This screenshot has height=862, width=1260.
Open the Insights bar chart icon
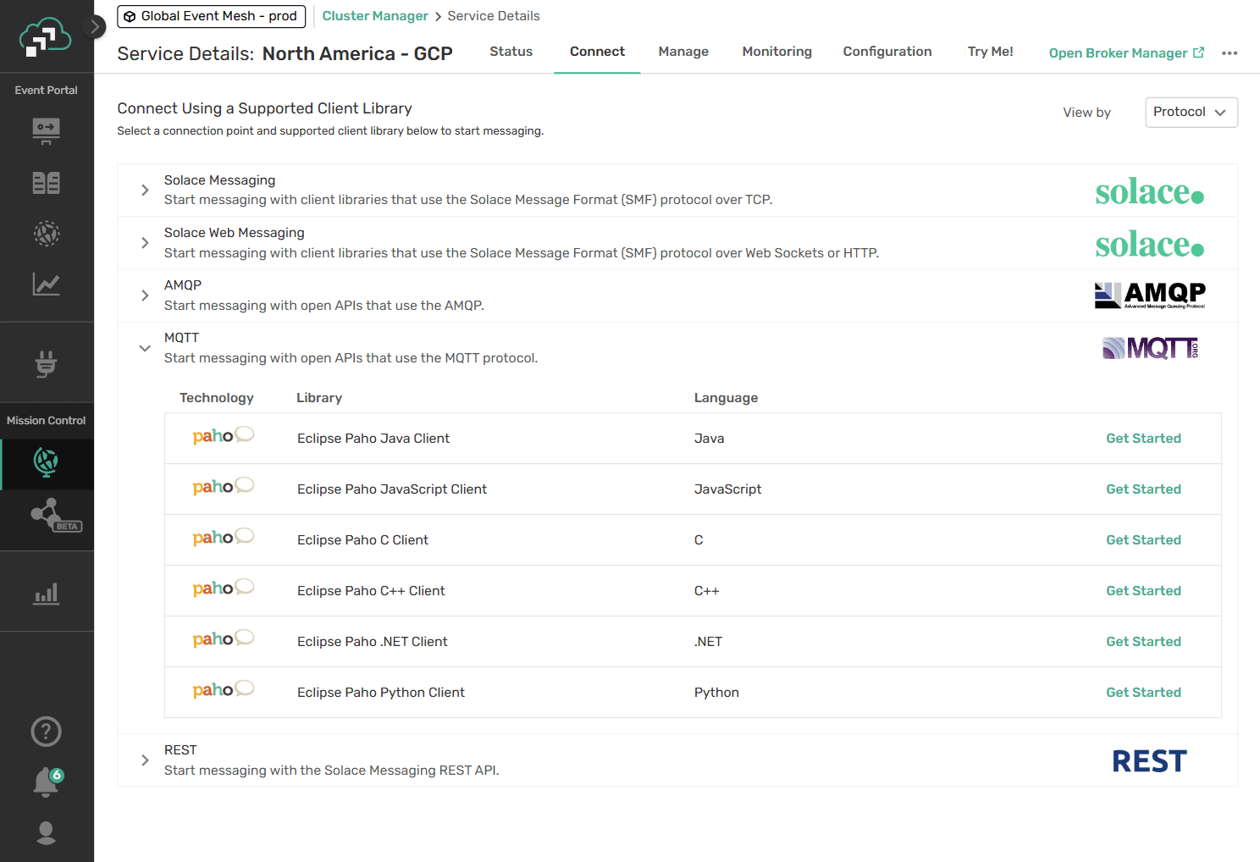coord(47,593)
